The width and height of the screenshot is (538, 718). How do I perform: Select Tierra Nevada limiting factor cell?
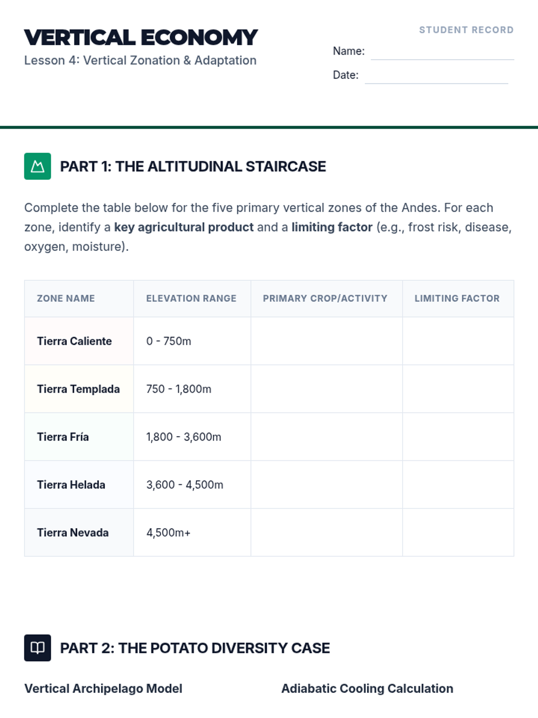tap(458, 533)
